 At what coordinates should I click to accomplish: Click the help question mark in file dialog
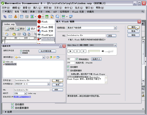click(61, 46)
